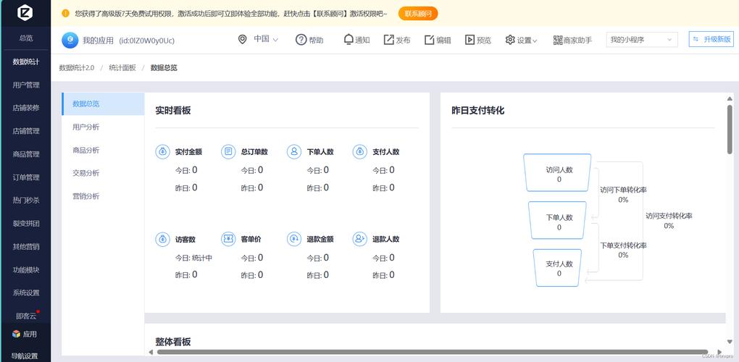Viewport: 739px width, 362px height.
Task: Click the statistics panel breadcrumb link
Action: [122, 67]
